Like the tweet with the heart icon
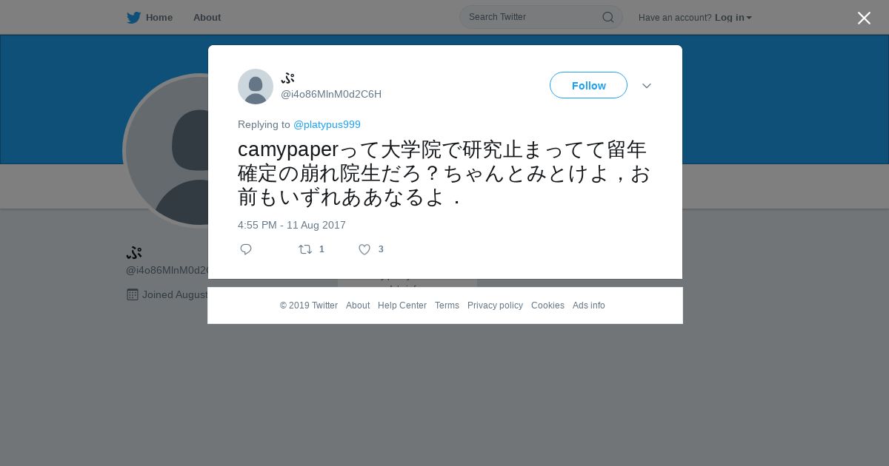The width and height of the screenshot is (889, 466). [364, 249]
